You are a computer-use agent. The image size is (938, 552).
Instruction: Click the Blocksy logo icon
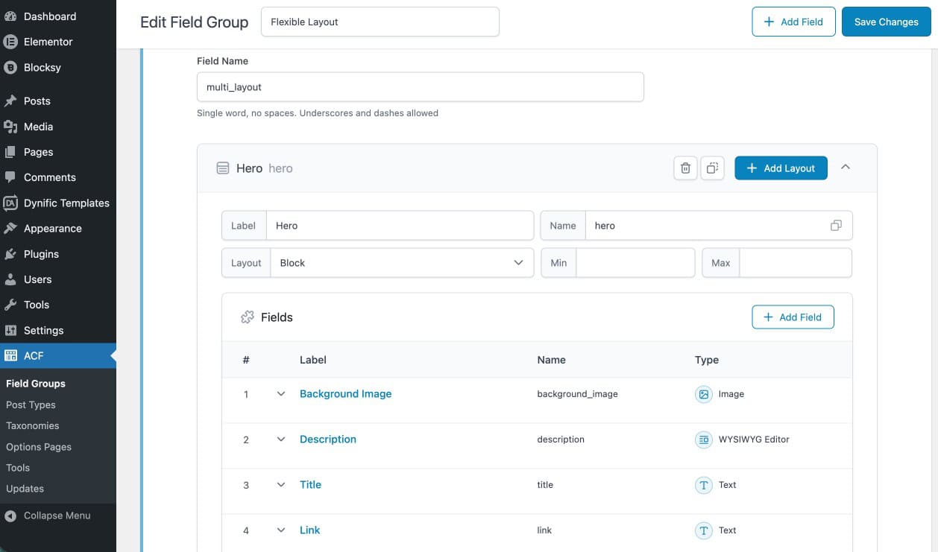10,67
